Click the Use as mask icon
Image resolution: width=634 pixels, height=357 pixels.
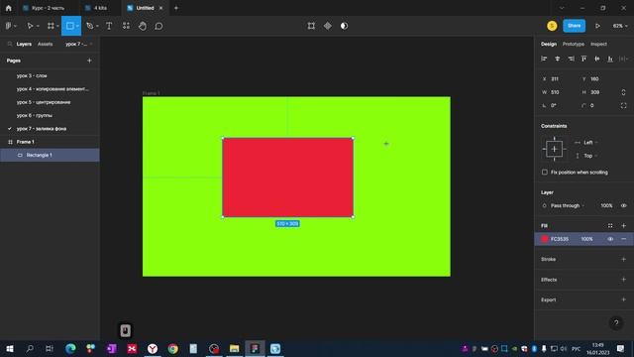(x=344, y=26)
